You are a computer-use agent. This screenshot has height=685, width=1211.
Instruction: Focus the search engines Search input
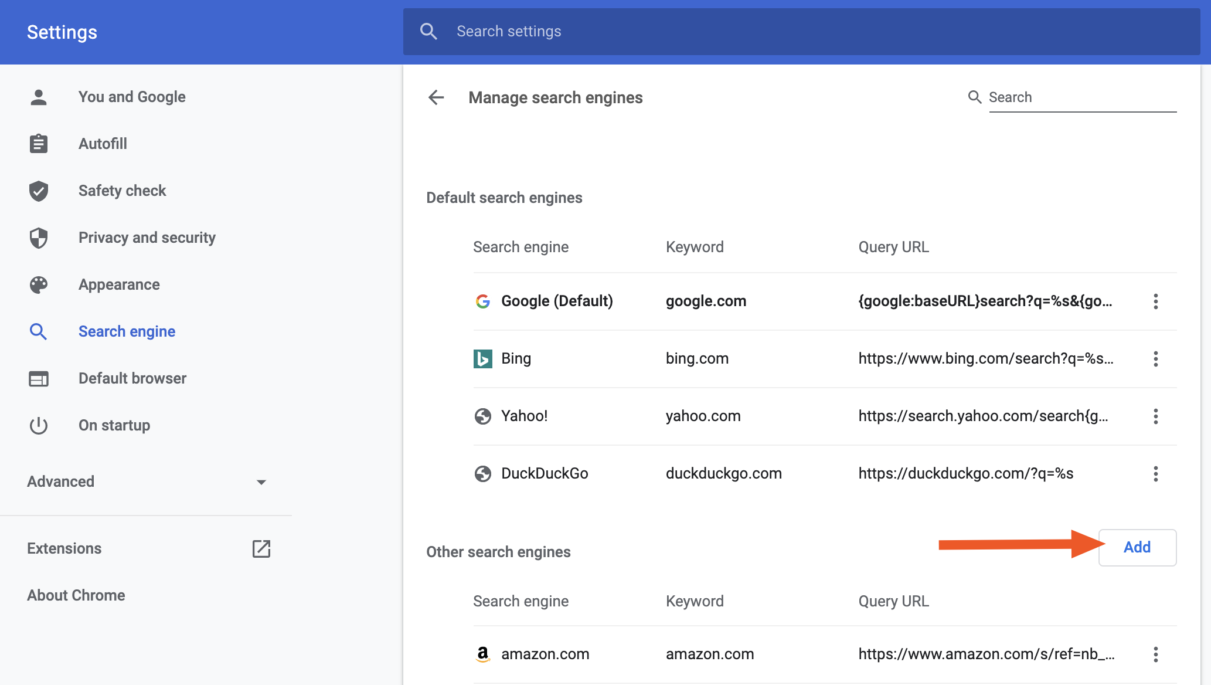[1082, 97]
